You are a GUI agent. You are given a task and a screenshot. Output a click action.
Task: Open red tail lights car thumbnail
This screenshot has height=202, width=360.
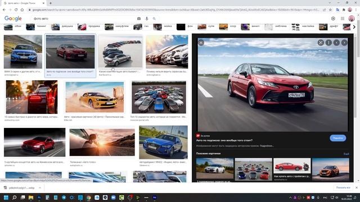click(31, 97)
